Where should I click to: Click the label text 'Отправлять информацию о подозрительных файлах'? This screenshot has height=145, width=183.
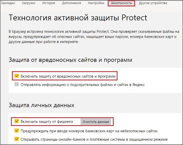[x=82, y=85]
